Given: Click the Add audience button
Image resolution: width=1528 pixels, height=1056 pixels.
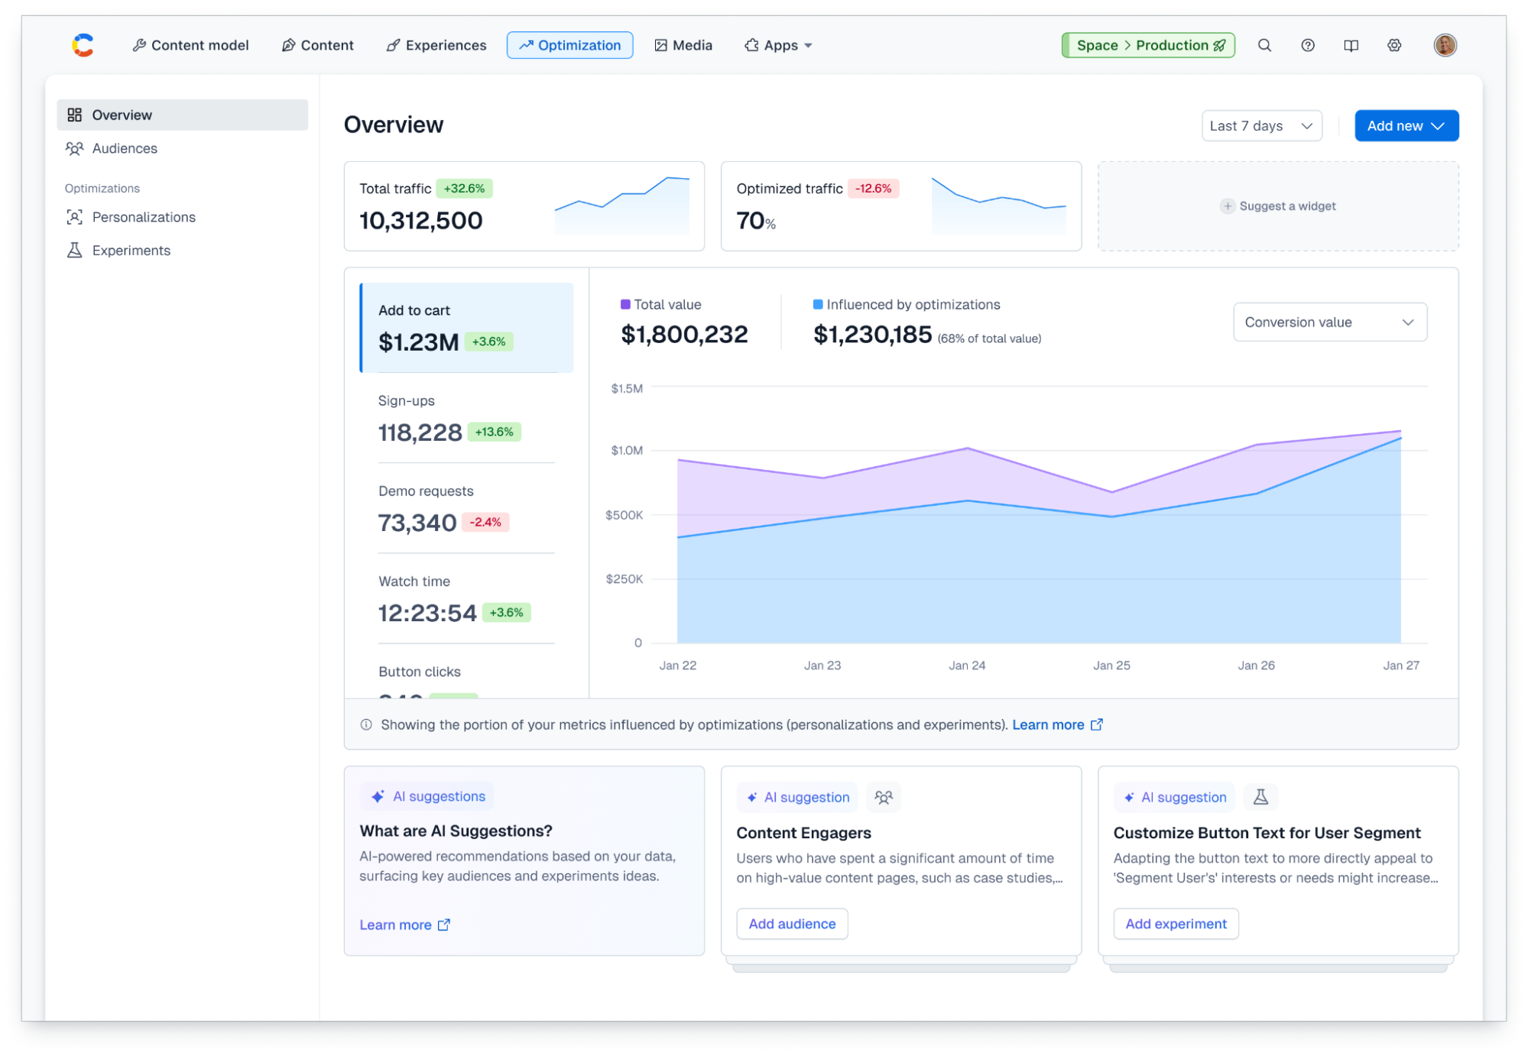Looking at the screenshot, I should click(792, 924).
